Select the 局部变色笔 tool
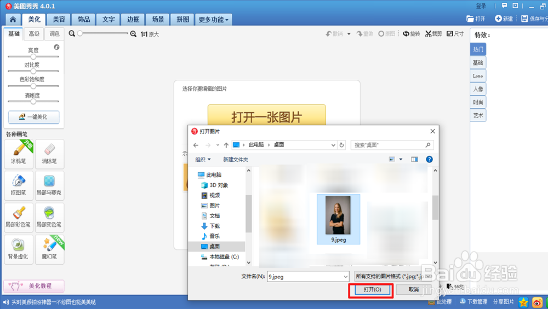The width and height of the screenshot is (548, 309). click(49, 217)
